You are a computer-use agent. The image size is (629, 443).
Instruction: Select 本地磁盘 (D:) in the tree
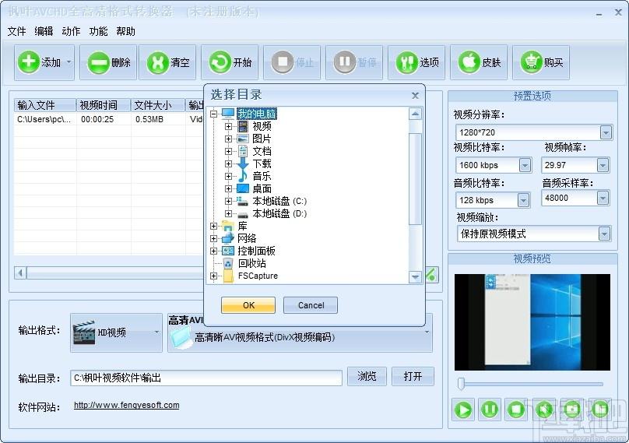[279, 213]
